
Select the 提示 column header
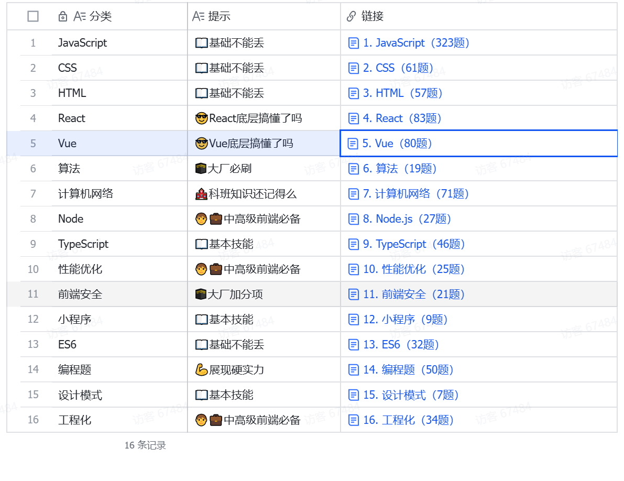click(264, 16)
